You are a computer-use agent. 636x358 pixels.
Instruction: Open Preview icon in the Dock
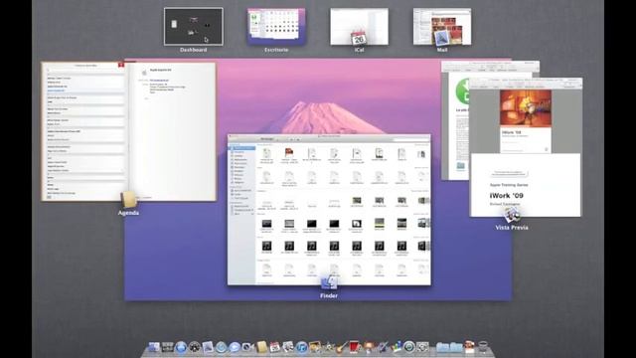(288, 347)
